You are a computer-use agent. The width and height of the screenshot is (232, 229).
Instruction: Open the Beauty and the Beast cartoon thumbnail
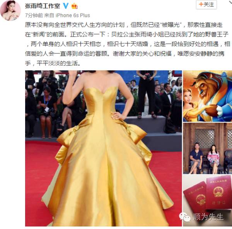tap(207, 96)
